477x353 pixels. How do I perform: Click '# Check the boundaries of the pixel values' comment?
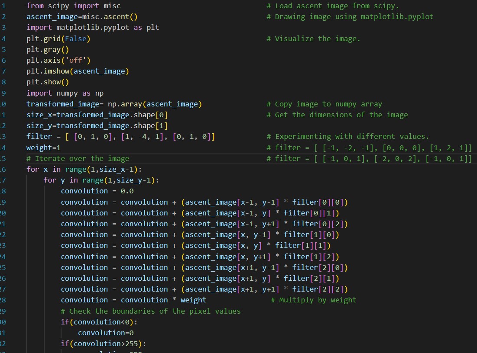pyautogui.click(x=151, y=311)
